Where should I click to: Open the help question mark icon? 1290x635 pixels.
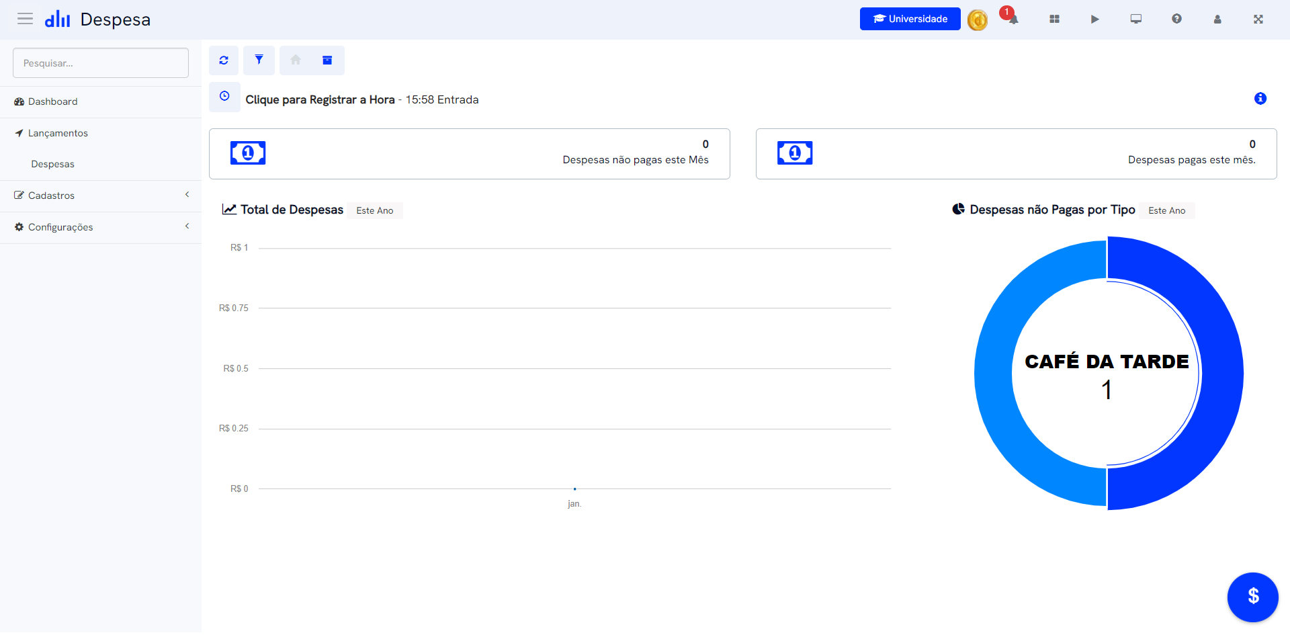pyautogui.click(x=1176, y=19)
